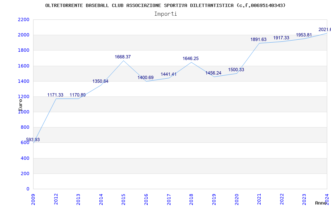
Task: Click the 1441.41 data label
Action: pos(168,74)
